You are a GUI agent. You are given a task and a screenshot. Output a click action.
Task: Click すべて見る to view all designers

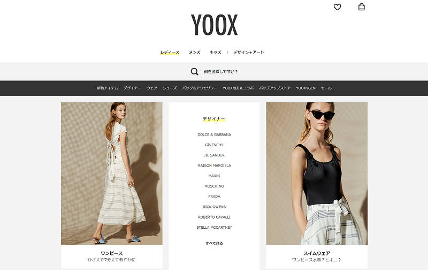click(x=215, y=244)
